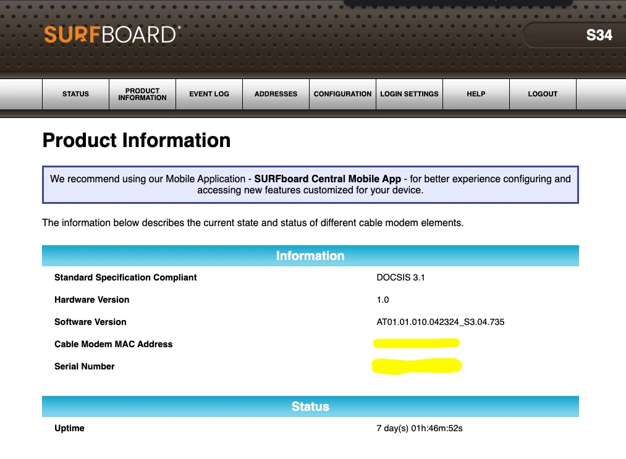Click the cable modem elements description sentence
The height and width of the screenshot is (459, 626).
click(x=253, y=223)
